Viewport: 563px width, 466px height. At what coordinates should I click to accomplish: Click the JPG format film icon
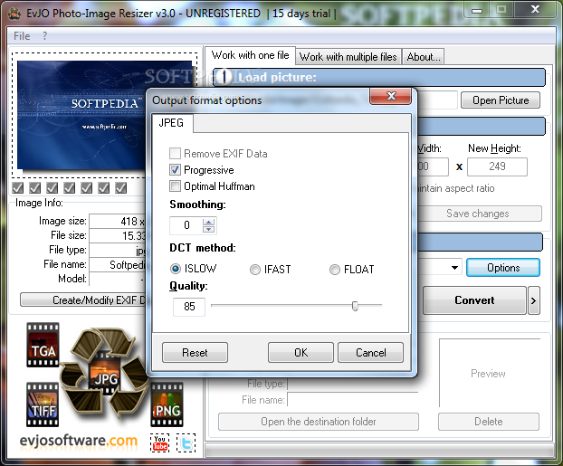pyautogui.click(x=106, y=374)
